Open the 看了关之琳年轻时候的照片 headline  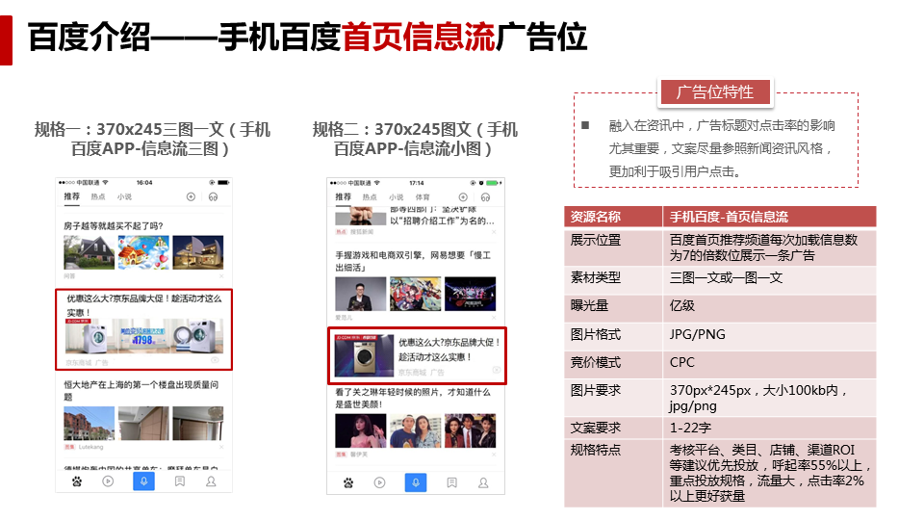coord(413,398)
